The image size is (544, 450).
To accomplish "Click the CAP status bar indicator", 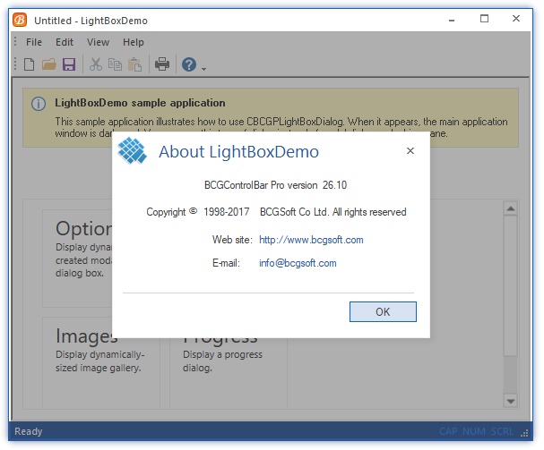I will click(x=448, y=431).
